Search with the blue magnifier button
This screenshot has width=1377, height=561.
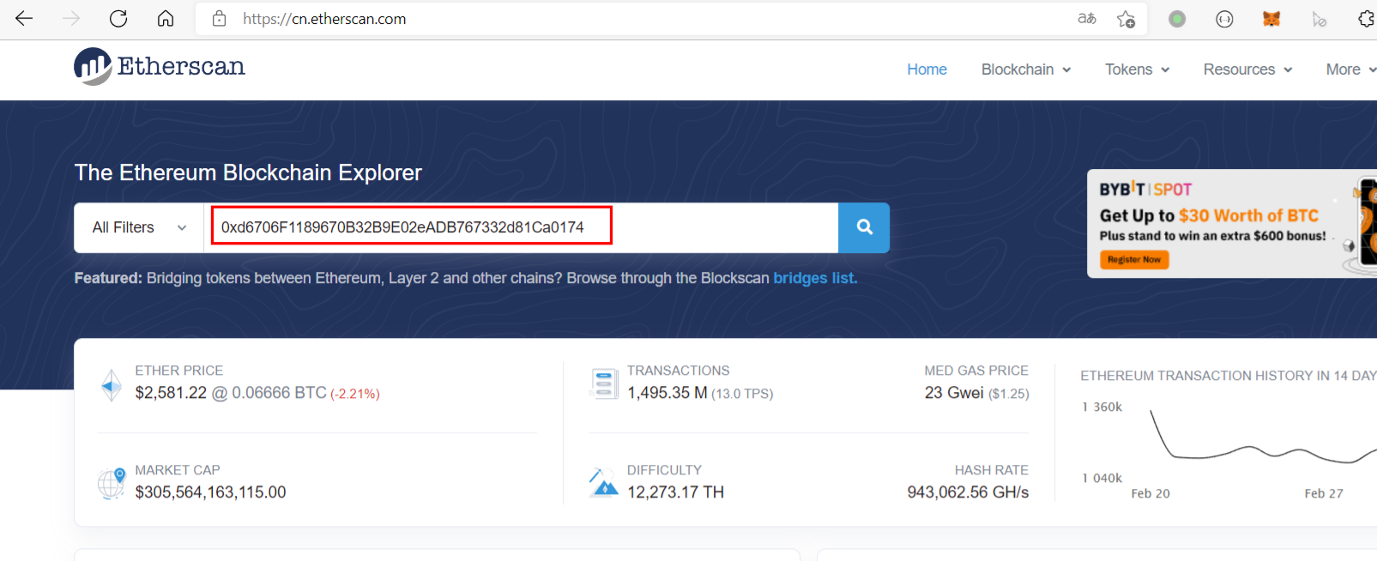(864, 227)
